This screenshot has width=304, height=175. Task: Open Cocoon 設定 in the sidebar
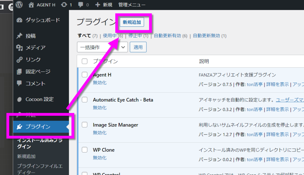coord(39,99)
